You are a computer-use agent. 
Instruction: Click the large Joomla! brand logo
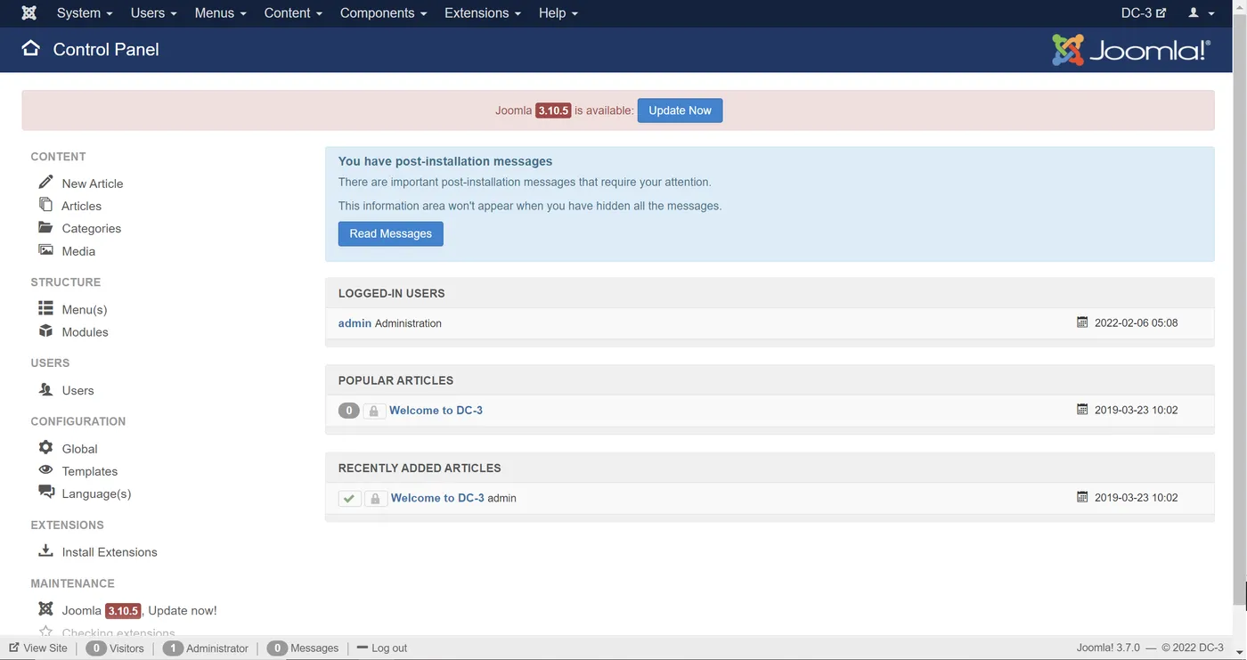tap(1131, 50)
